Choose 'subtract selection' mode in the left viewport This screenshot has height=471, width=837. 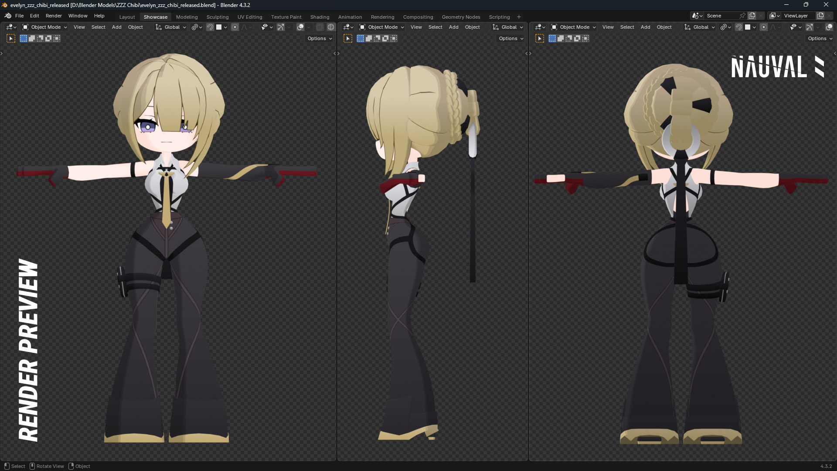coord(40,38)
